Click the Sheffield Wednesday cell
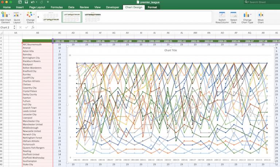The height and width of the screenshot is (167, 280). (38, 158)
